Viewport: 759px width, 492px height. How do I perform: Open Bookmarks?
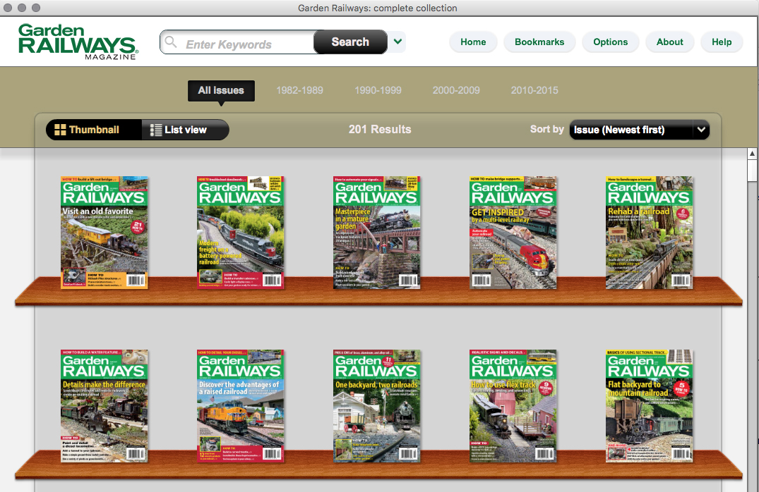pyautogui.click(x=539, y=42)
